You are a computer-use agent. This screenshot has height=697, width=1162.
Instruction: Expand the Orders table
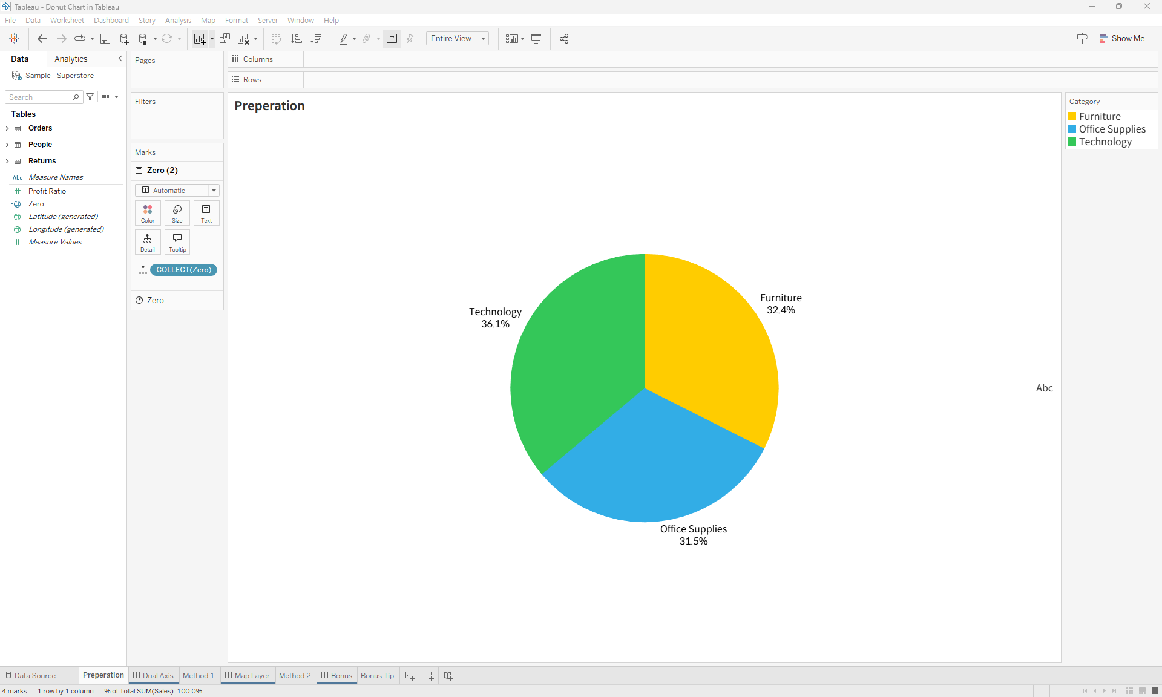[x=7, y=128]
